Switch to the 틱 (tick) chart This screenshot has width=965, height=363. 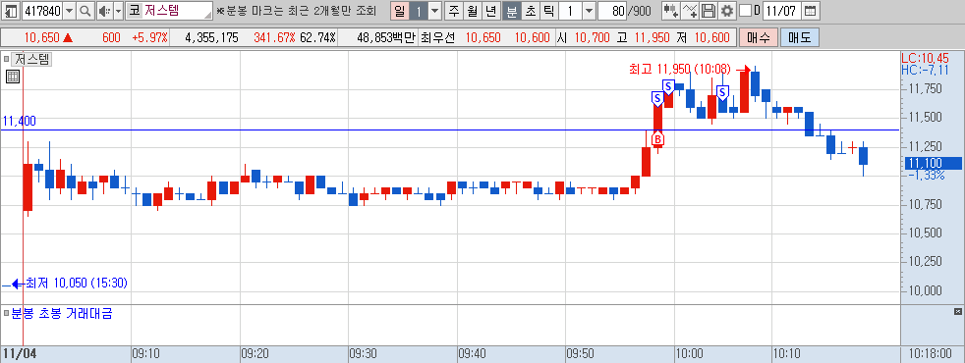point(548,11)
